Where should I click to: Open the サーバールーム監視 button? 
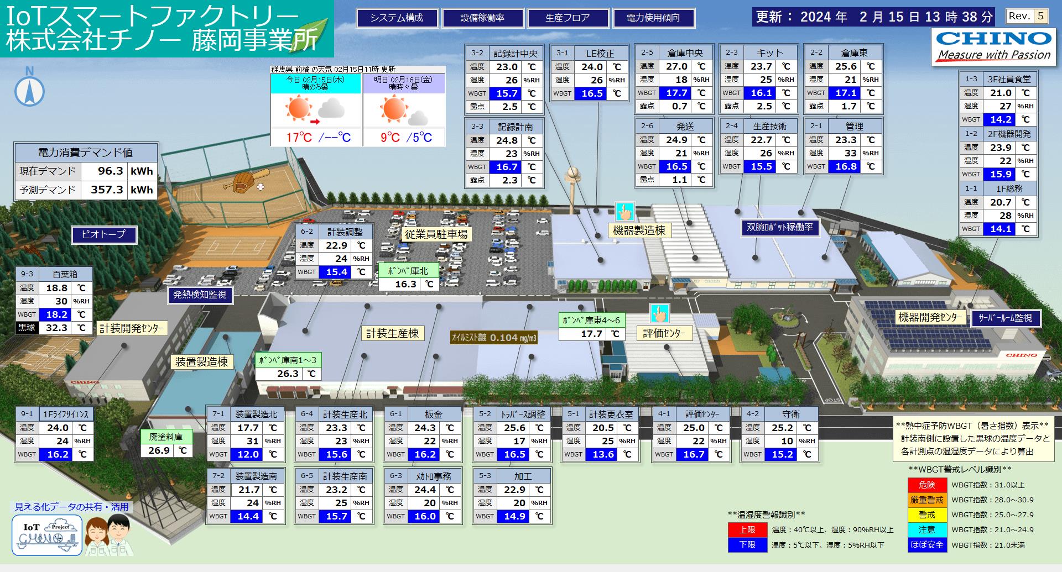1005,318
